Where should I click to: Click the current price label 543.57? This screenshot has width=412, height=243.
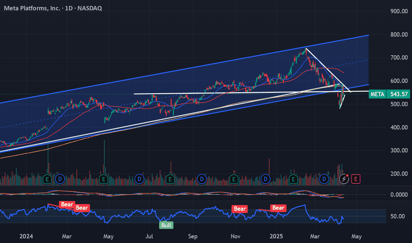coord(399,94)
